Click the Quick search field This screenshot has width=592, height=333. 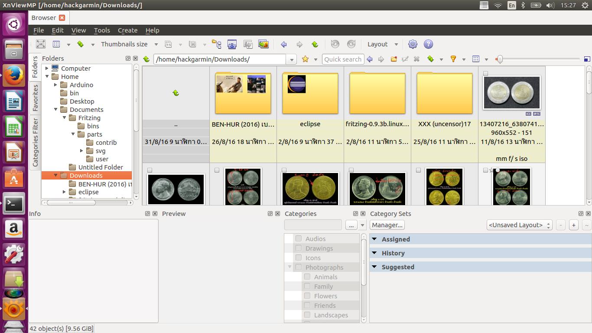343,59
